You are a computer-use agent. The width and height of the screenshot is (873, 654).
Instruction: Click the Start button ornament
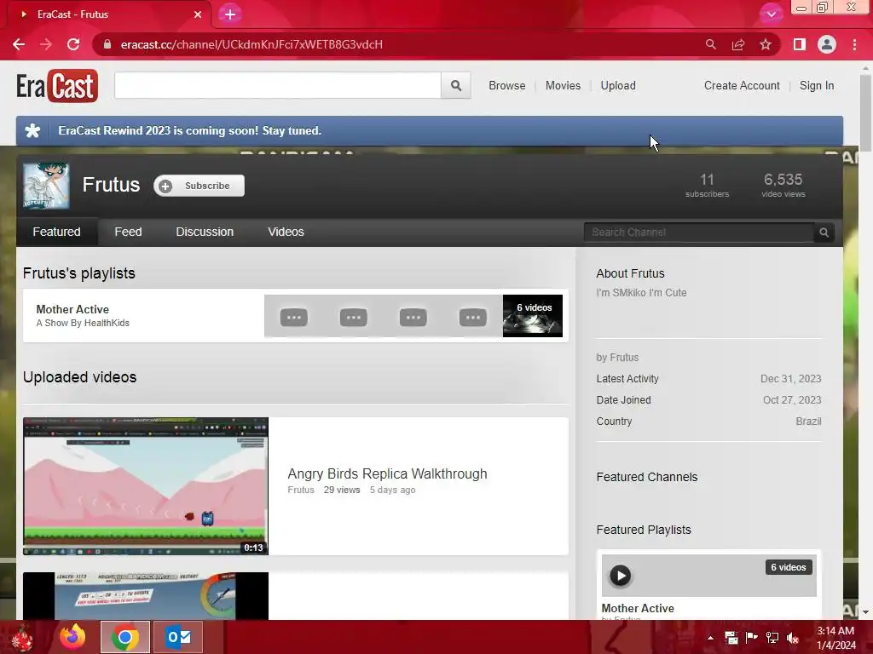(22, 637)
